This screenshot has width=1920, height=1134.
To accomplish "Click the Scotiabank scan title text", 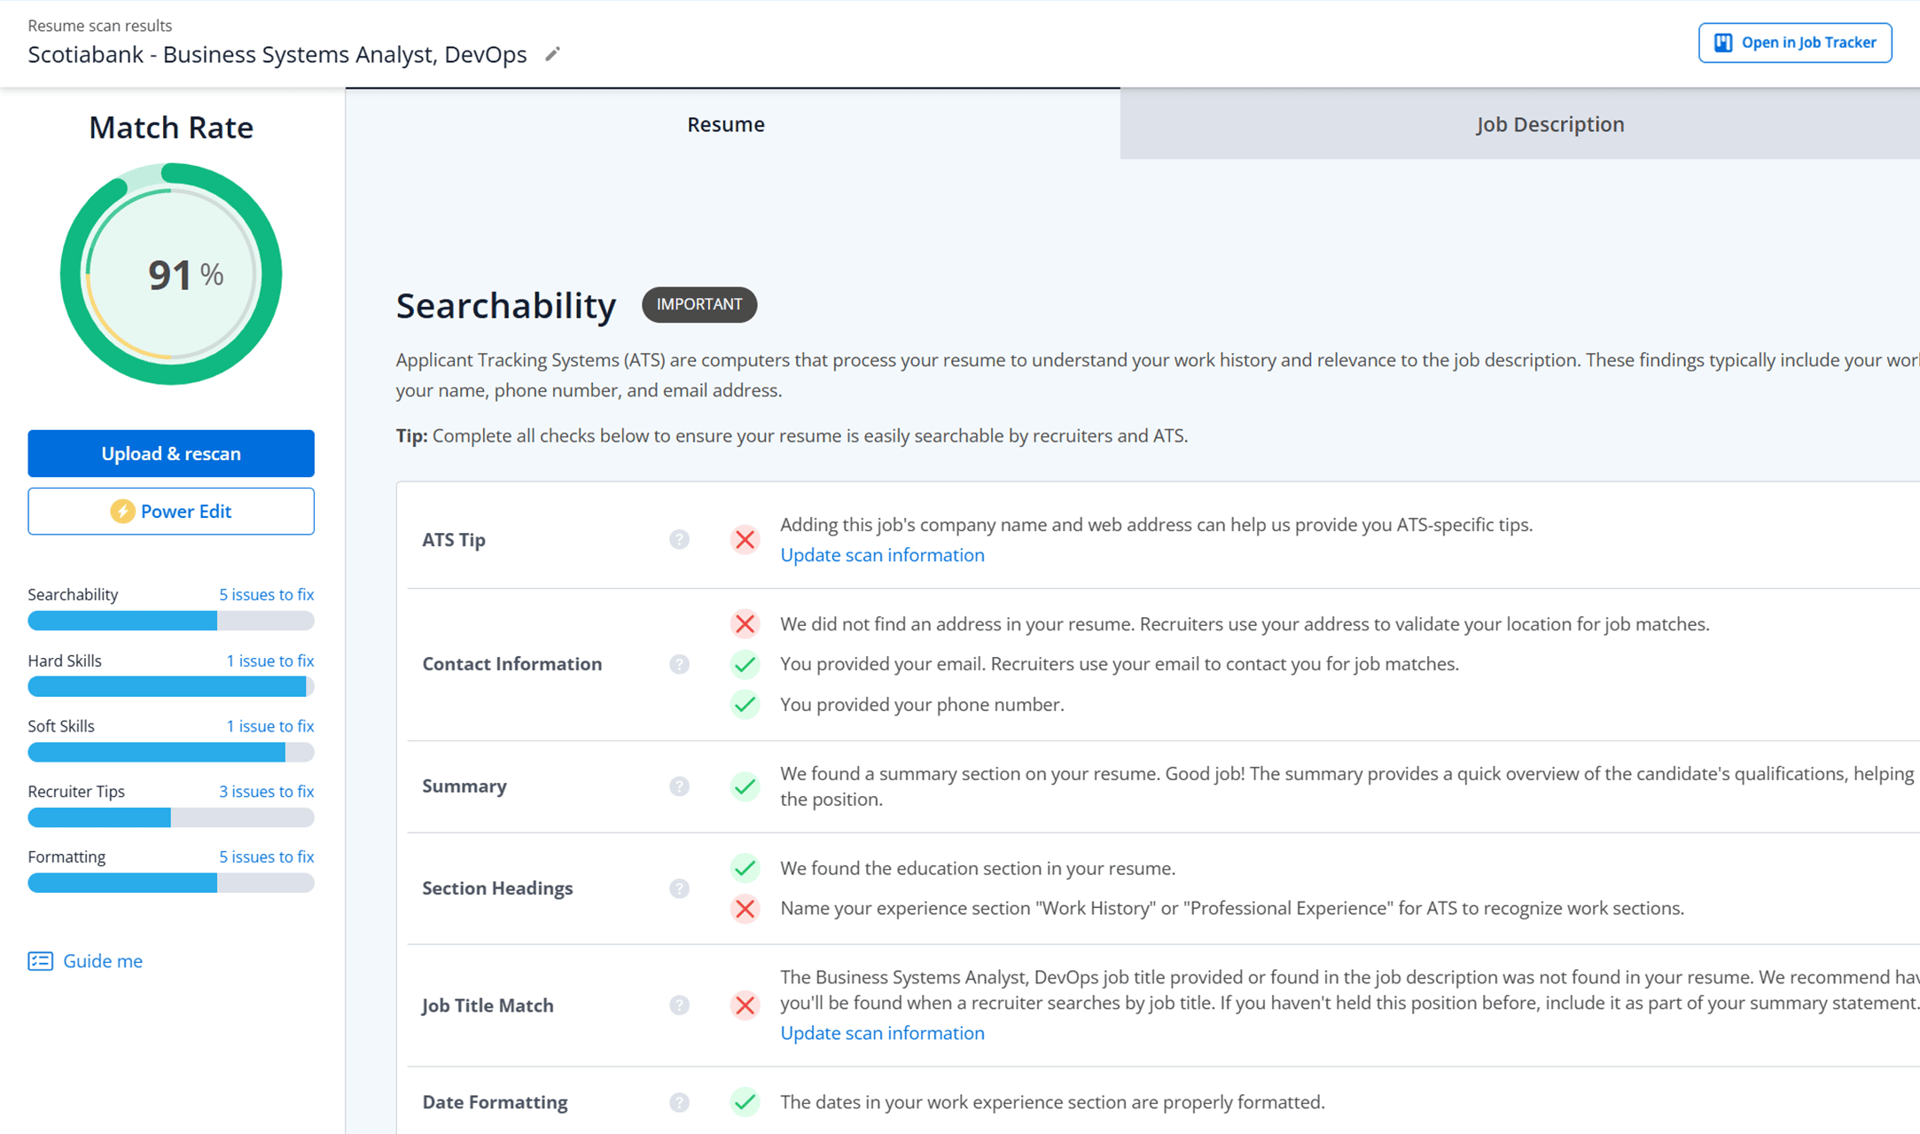I will [277, 55].
